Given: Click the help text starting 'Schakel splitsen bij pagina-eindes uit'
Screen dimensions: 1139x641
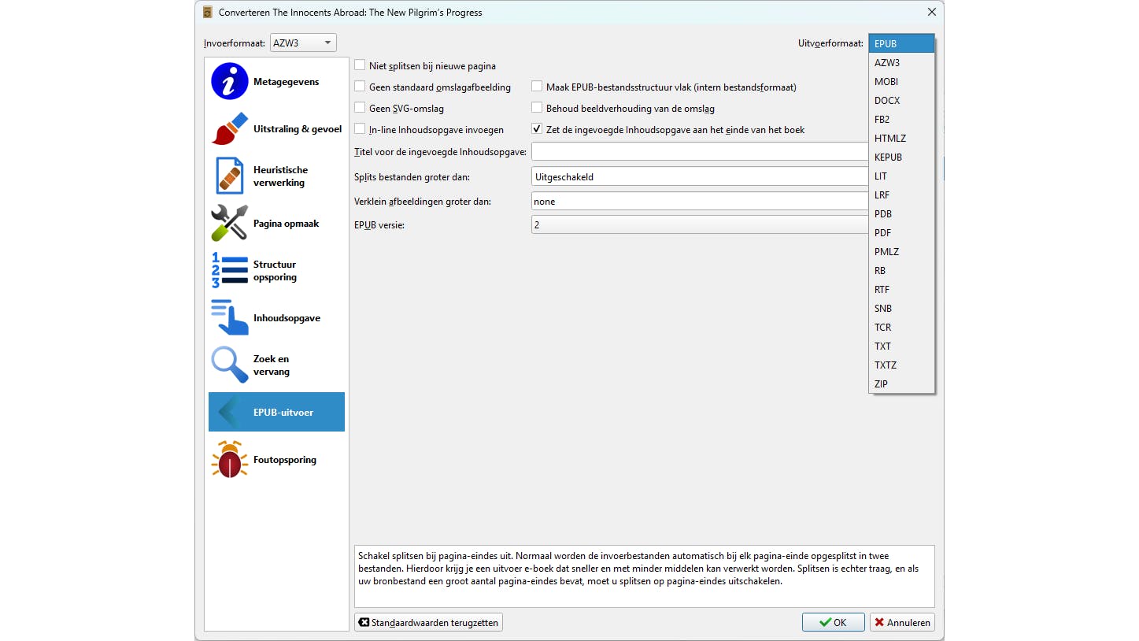Looking at the screenshot, I should 645,576.
